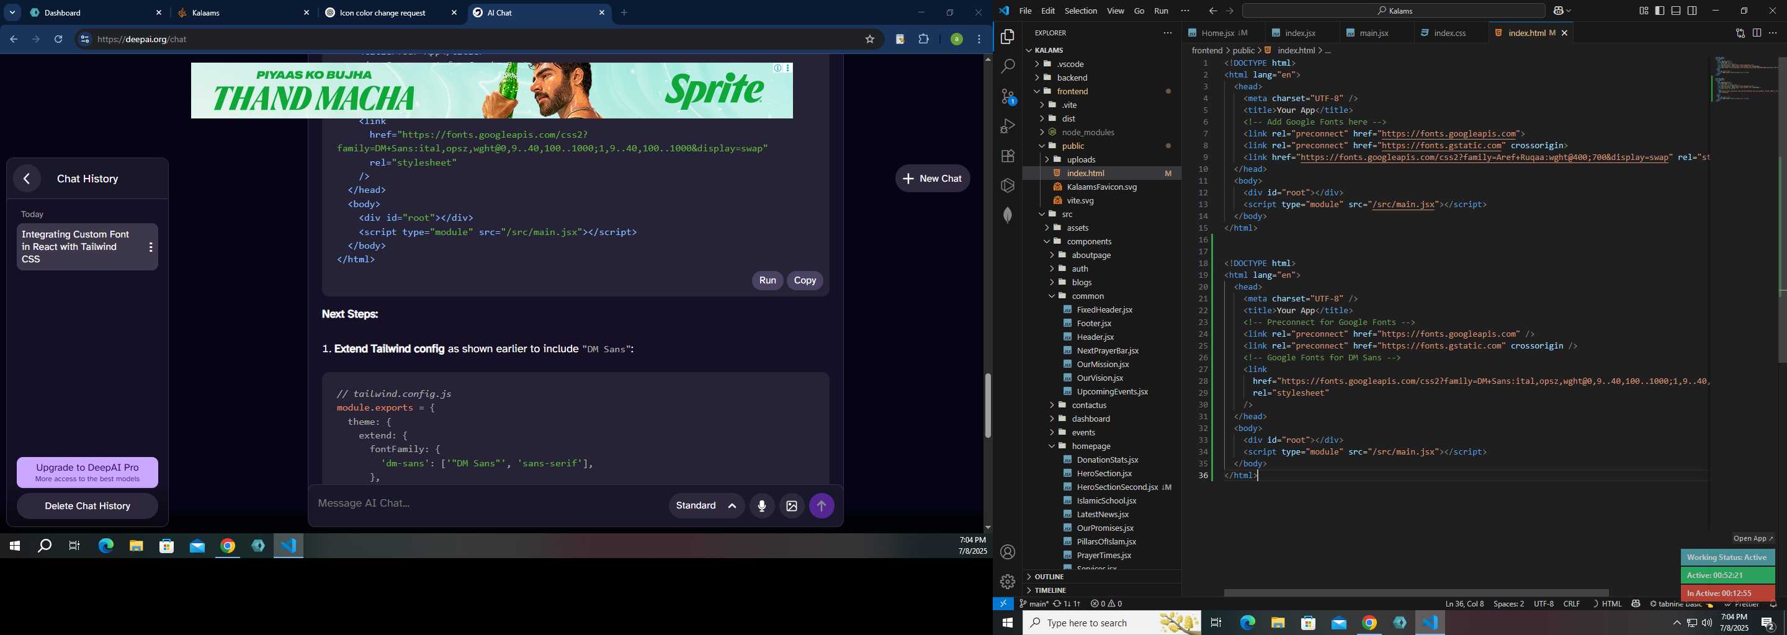Click Customize Layout icon in VS Code title bar

pyautogui.click(x=1644, y=11)
